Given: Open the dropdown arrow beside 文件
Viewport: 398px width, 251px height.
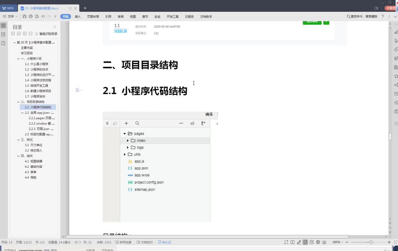Looking at the screenshot, I should coord(17,16).
